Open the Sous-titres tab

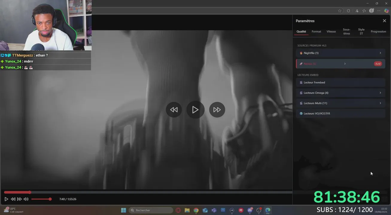[346, 31]
